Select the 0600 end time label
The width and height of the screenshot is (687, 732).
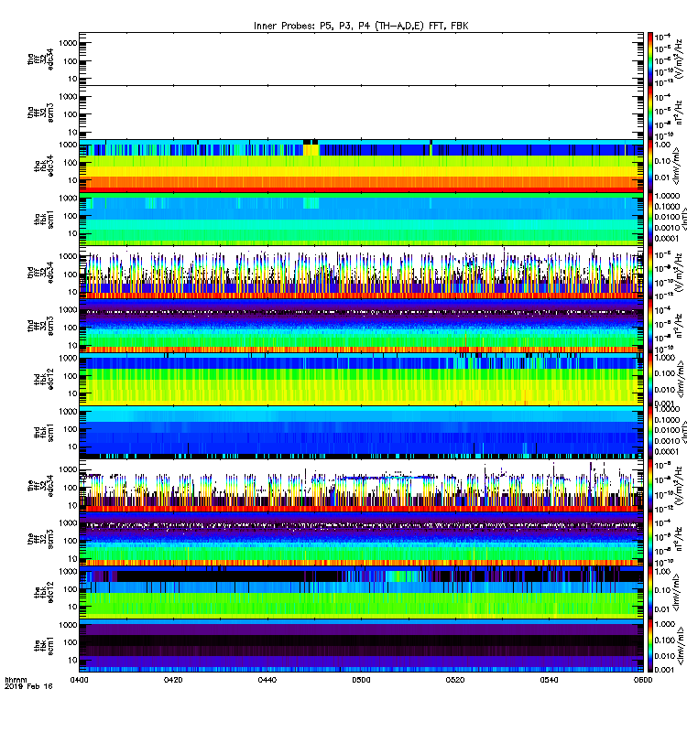(x=643, y=680)
